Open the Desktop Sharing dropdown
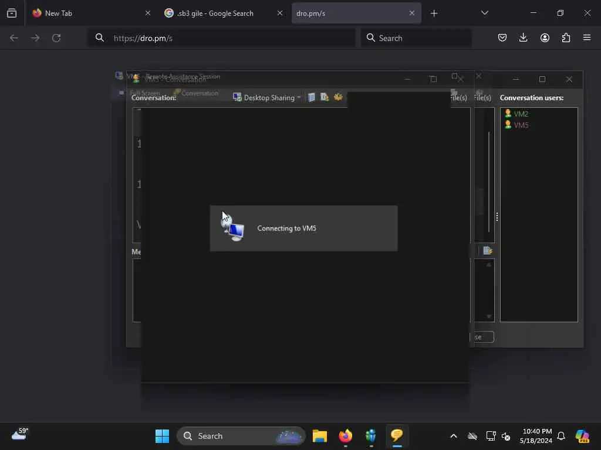The width and height of the screenshot is (601, 450). pyautogui.click(x=267, y=98)
